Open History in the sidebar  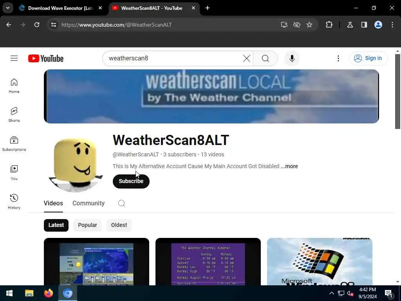[x=14, y=202]
